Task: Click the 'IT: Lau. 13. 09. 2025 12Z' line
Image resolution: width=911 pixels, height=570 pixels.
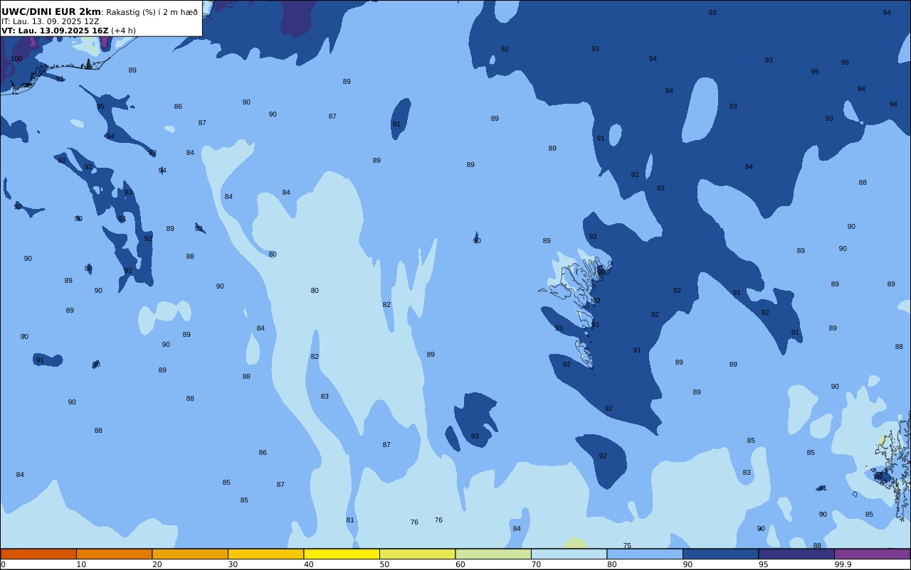Action: tap(50, 21)
